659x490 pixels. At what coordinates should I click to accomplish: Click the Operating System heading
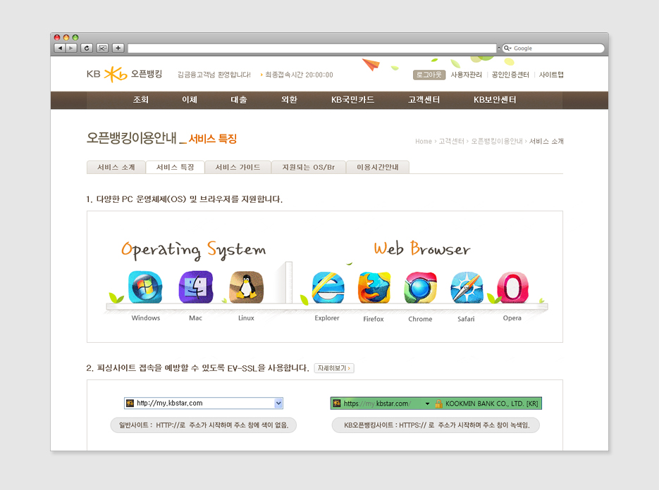pos(194,250)
